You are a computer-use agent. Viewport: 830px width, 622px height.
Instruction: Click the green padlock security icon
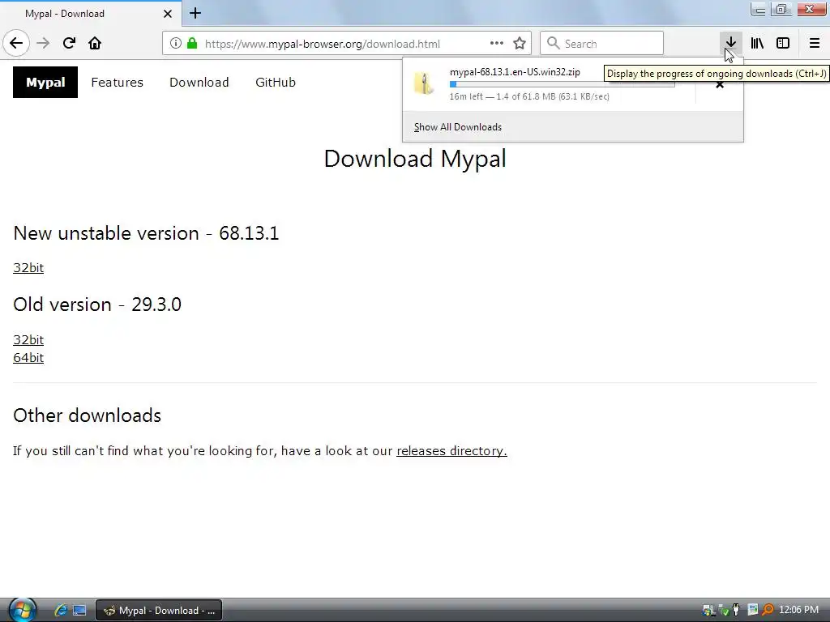pyautogui.click(x=192, y=44)
